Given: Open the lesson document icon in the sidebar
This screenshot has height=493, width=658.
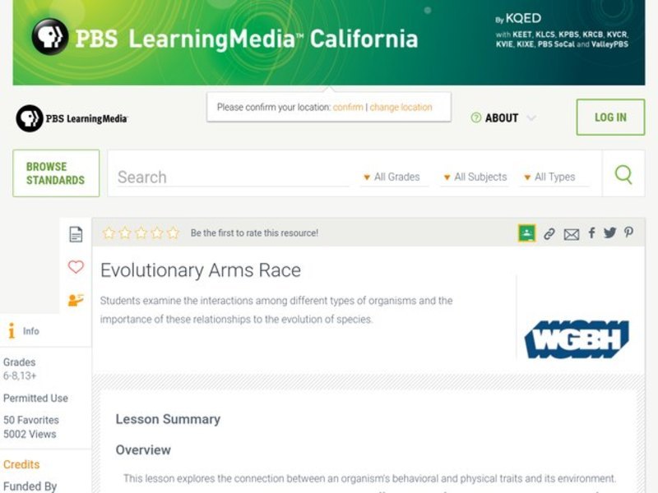Looking at the screenshot, I should (76, 233).
